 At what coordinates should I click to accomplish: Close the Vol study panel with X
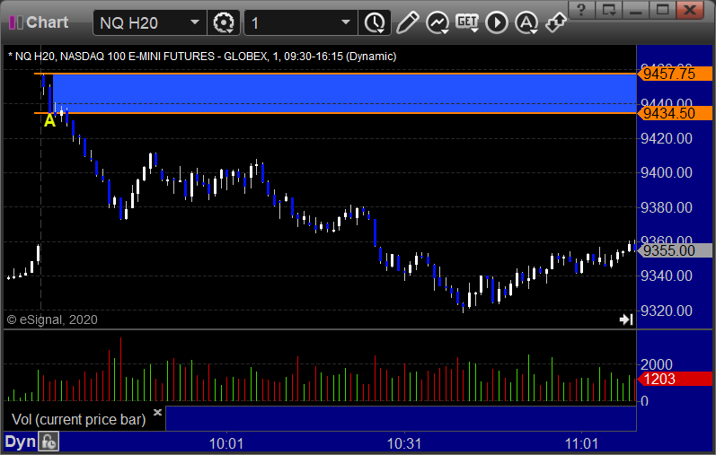pyautogui.click(x=157, y=413)
